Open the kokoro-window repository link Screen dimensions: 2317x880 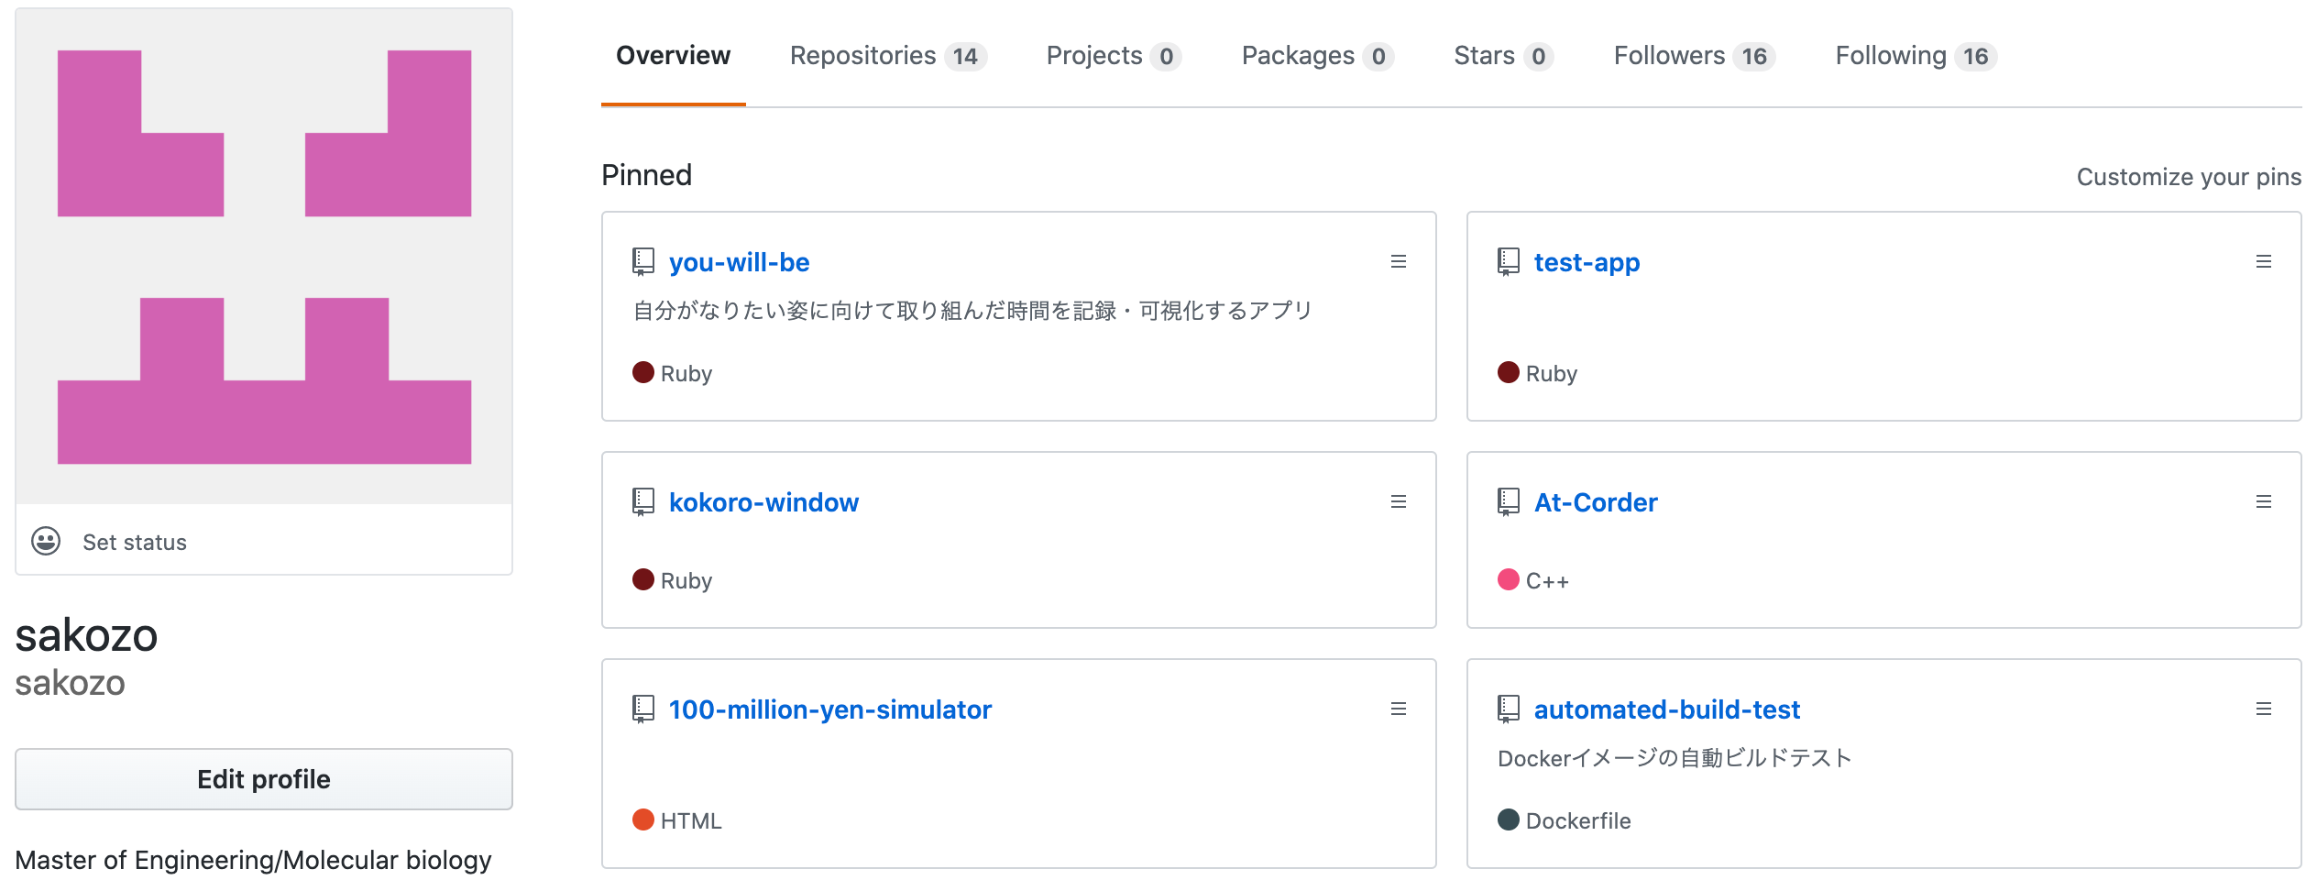coord(763,502)
